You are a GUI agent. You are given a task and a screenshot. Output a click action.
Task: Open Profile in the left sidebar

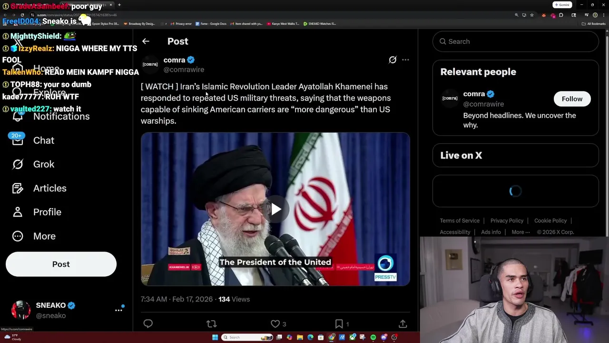pyautogui.click(x=47, y=212)
